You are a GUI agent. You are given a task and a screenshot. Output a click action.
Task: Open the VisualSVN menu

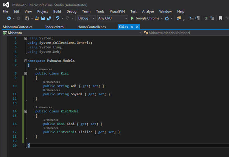[x=117, y=11]
